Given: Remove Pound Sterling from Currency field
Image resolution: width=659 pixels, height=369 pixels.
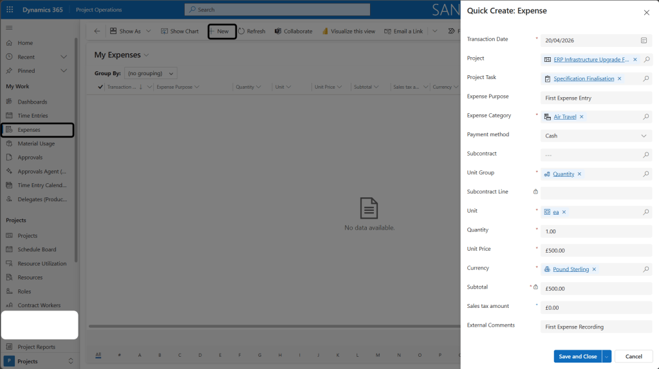Looking at the screenshot, I should [x=594, y=269].
